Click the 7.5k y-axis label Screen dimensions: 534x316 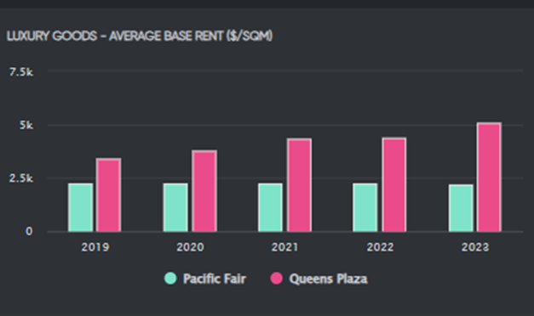coord(21,72)
